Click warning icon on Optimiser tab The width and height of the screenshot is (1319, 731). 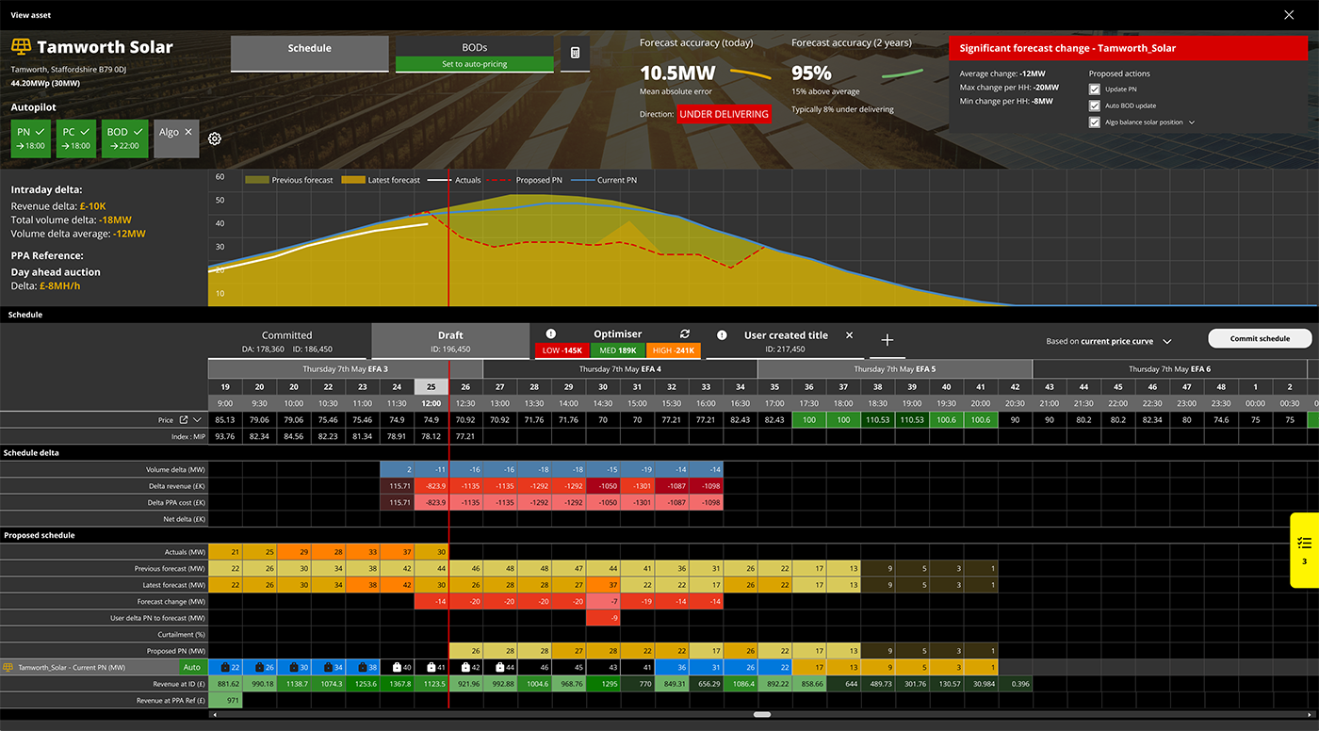[x=551, y=334]
